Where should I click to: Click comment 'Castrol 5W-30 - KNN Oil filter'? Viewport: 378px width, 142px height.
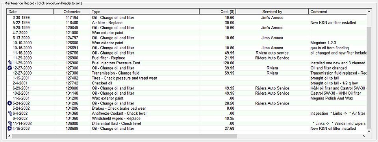coord(335,93)
